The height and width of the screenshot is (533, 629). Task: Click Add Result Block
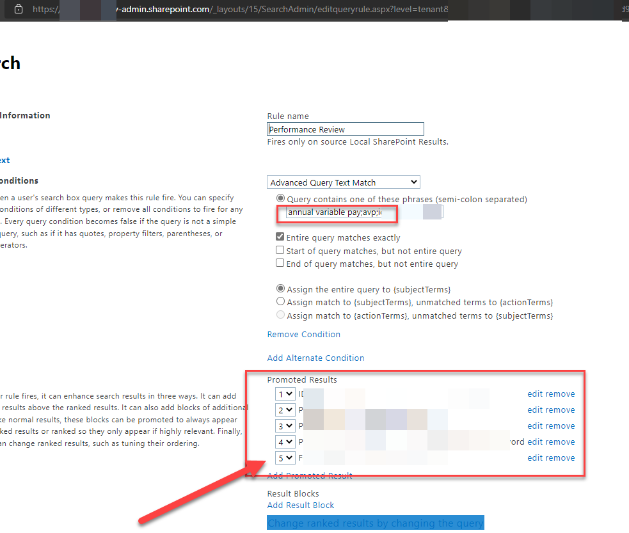click(300, 505)
